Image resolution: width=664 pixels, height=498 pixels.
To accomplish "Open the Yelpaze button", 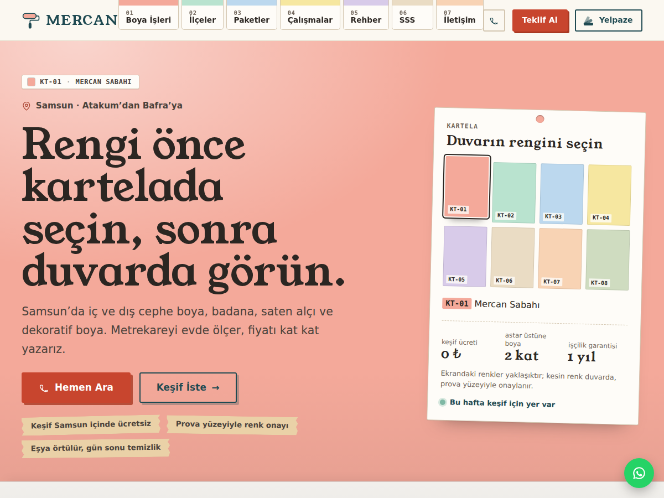I will coord(609,20).
